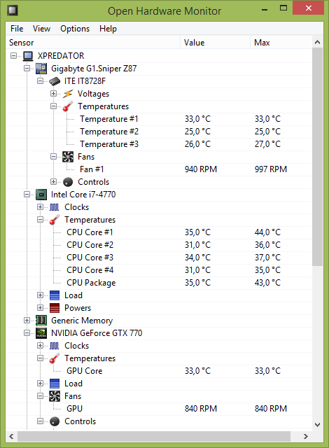Screen dimensions: 329x448
Task: Click the application icon in title bar
Action: pyautogui.click(x=13, y=10)
